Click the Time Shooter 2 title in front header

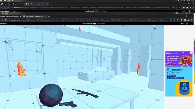(x=87, y=24)
